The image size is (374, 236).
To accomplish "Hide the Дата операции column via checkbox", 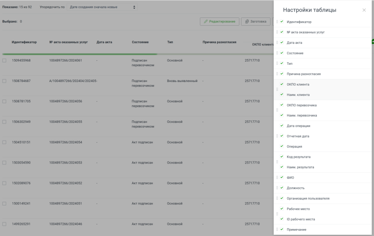I will coord(282,125).
